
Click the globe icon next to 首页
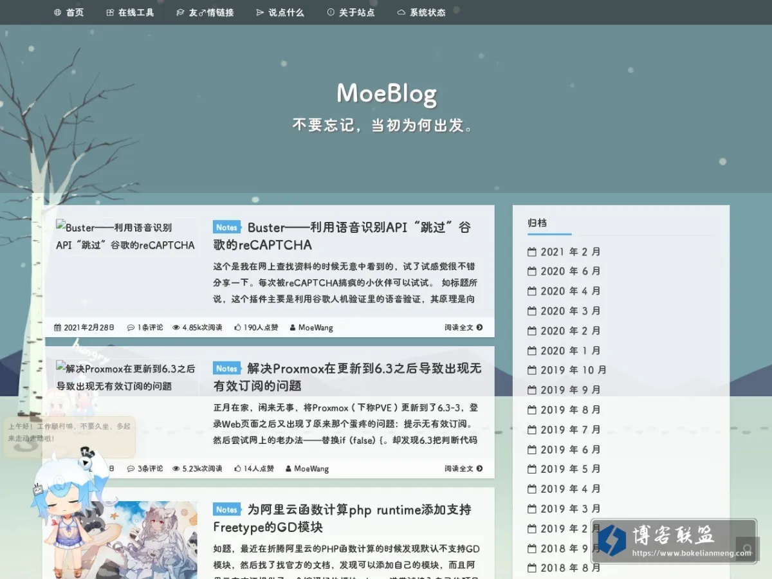click(x=58, y=12)
